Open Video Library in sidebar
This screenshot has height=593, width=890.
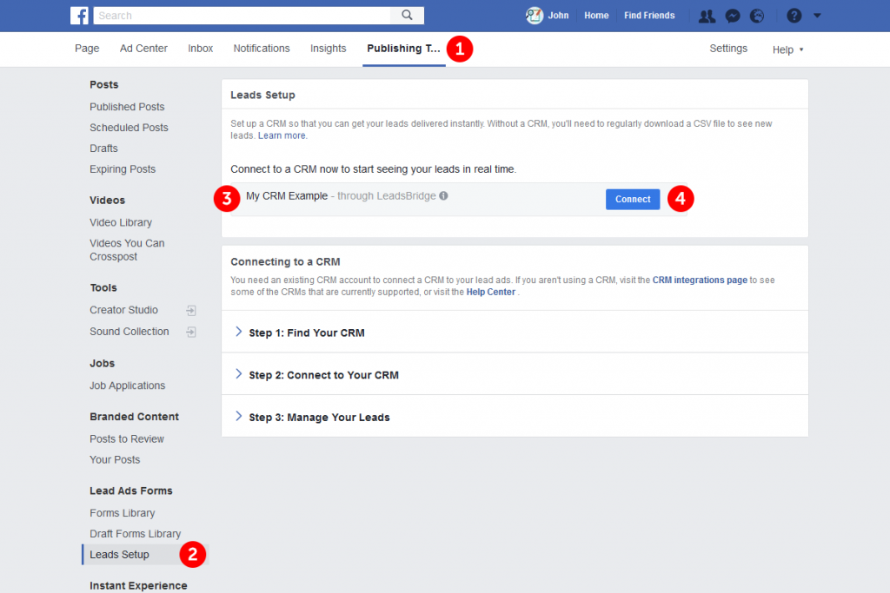(121, 222)
